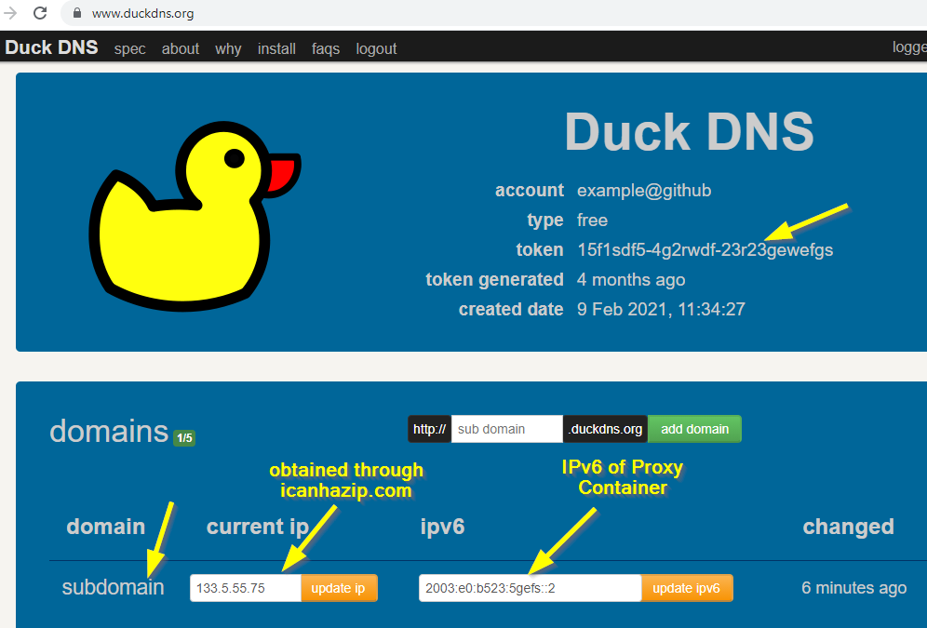Click the token value 15f1sdf5-4g2rwdf-23r23gewefgs

[x=705, y=250]
